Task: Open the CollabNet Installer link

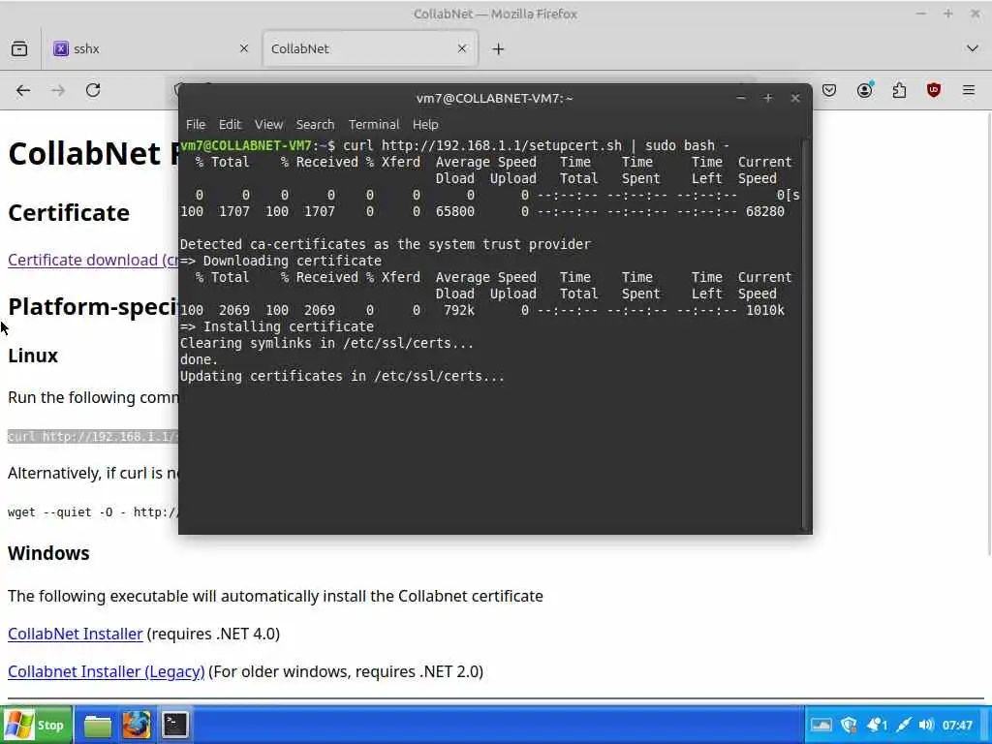Action: pyautogui.click(x=76, y=634)
